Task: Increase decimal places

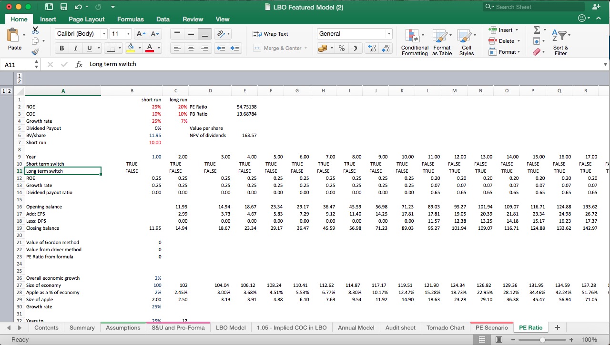Action: [x=372, y=48]
